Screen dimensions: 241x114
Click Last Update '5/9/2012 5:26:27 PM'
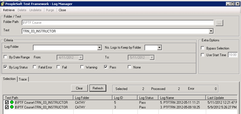(x=222, y=107)
